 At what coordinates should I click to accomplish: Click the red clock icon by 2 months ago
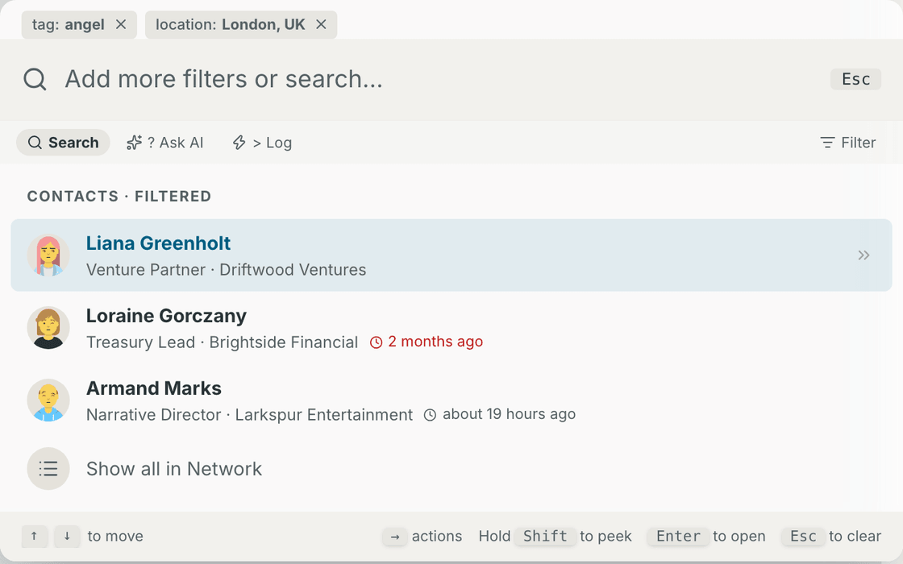[x=376, y=342]
